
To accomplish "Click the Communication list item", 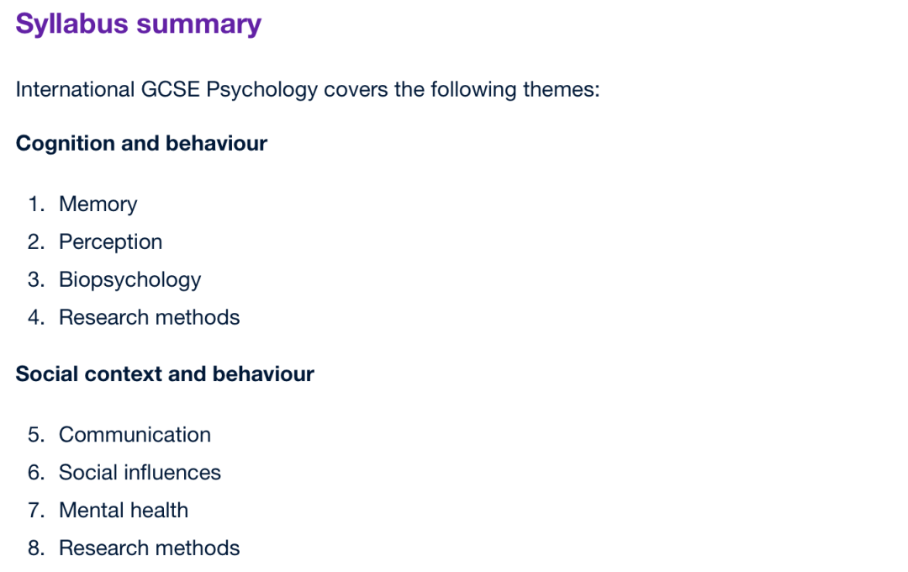I will [135, 435].
